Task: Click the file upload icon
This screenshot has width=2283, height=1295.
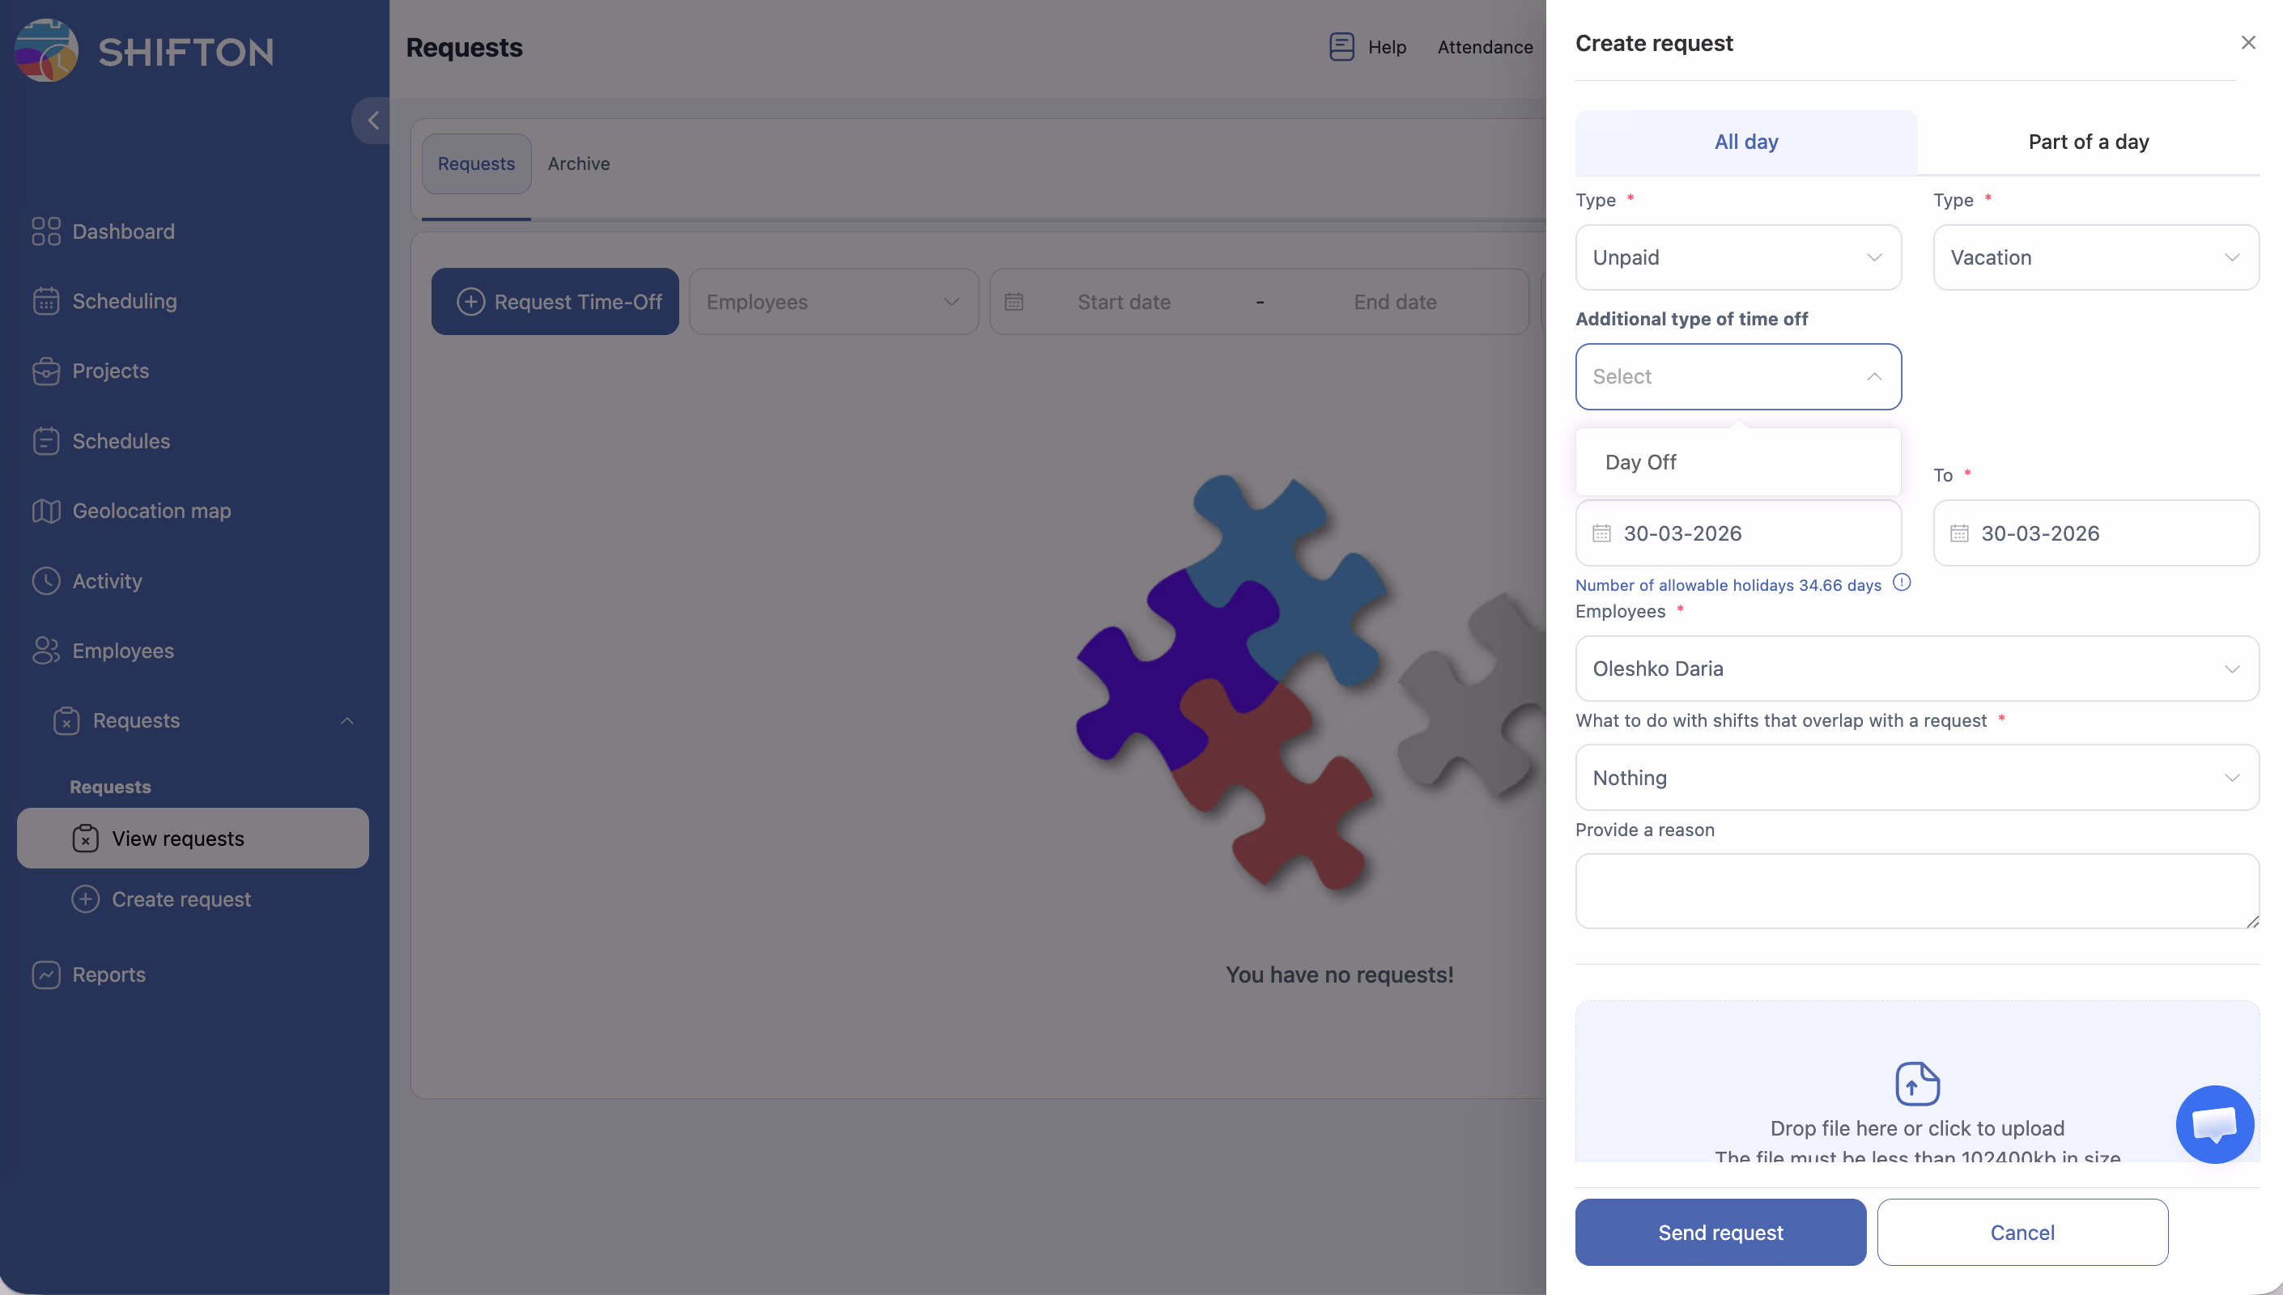Action: click(1916, 1083)
